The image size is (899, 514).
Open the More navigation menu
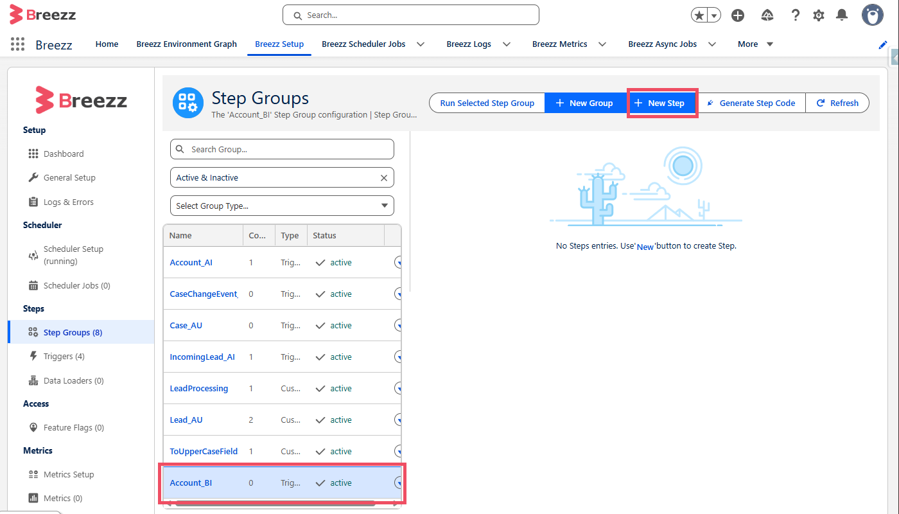[756, 44]
